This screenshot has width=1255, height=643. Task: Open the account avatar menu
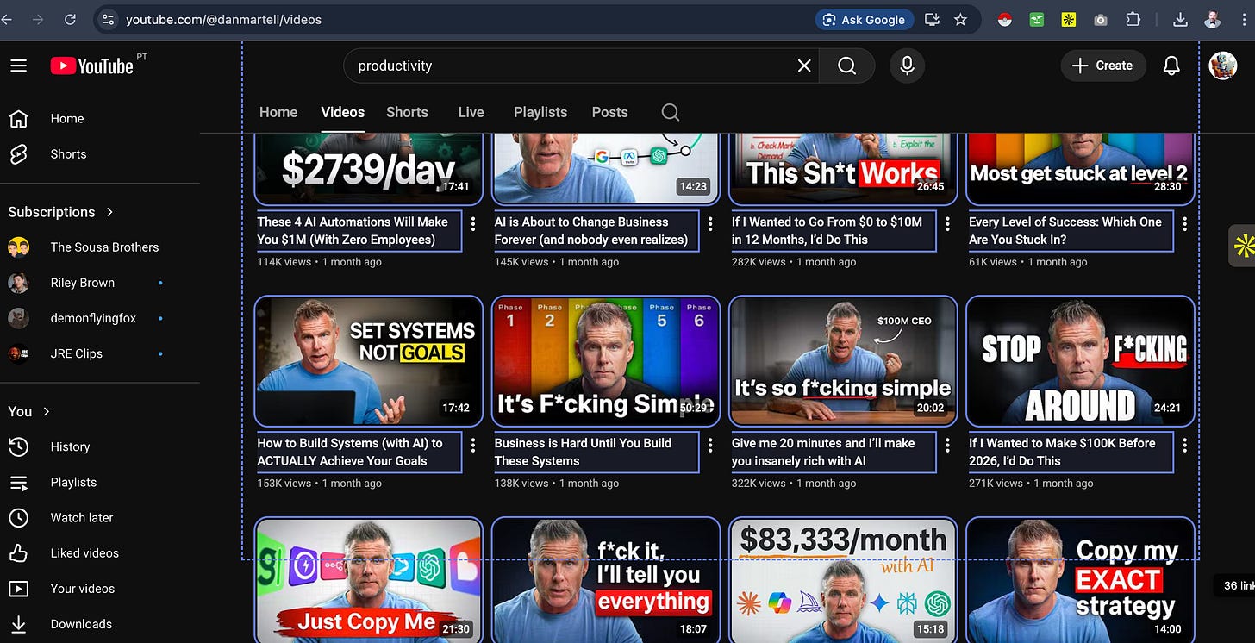pyautogui.click(x=1223, y=66)
